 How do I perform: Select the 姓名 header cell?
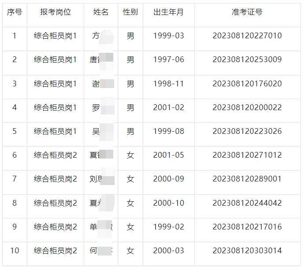tap(100, 12)
